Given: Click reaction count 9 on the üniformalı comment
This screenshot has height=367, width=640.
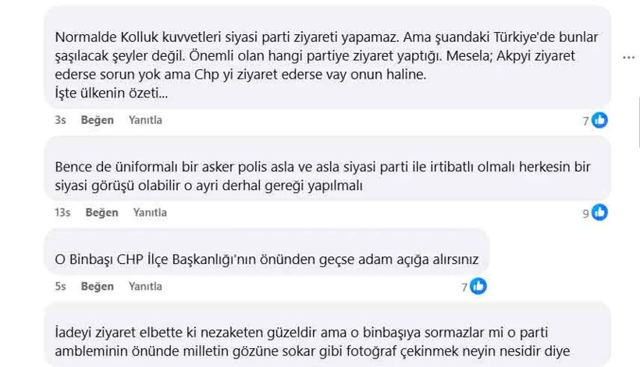Looking at the screenshot, I should (585, 213).
